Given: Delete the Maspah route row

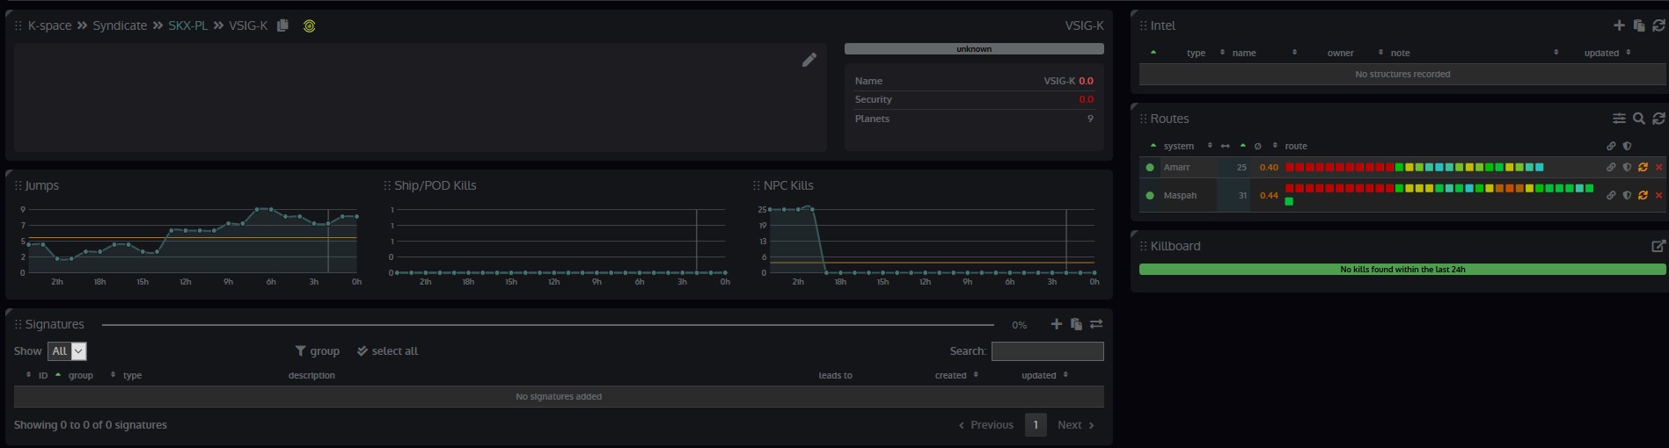Looking at the screenshot, I should click(1658, 195).
